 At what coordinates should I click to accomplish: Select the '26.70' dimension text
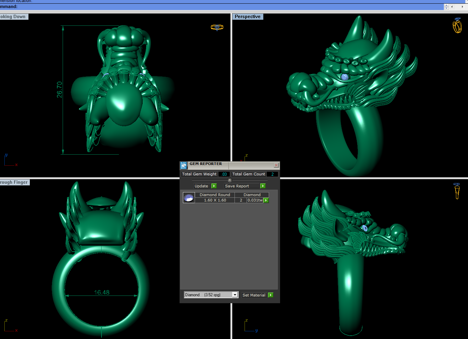[x=60, y=90]
